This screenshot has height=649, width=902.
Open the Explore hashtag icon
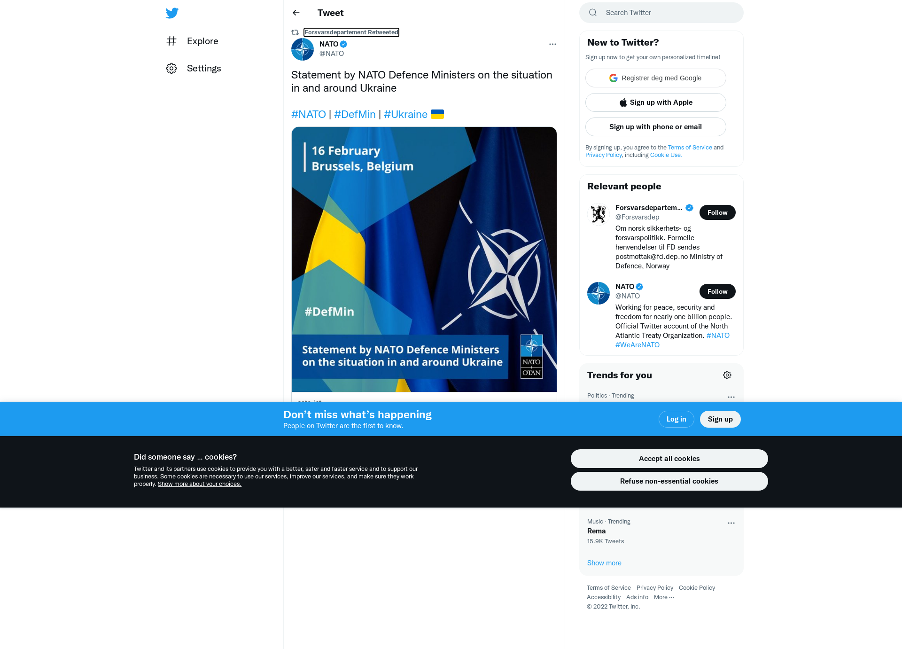171,41
